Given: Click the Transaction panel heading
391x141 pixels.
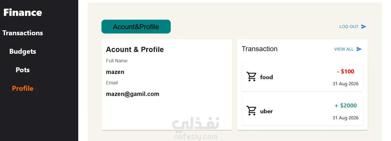Looking at the screenshot, I should (259, 49).
